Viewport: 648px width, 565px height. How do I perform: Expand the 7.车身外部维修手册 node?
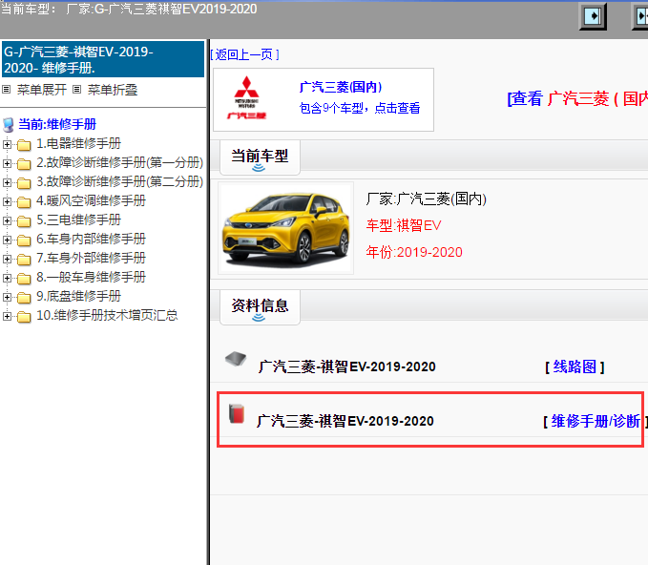(x=7, y=259)
